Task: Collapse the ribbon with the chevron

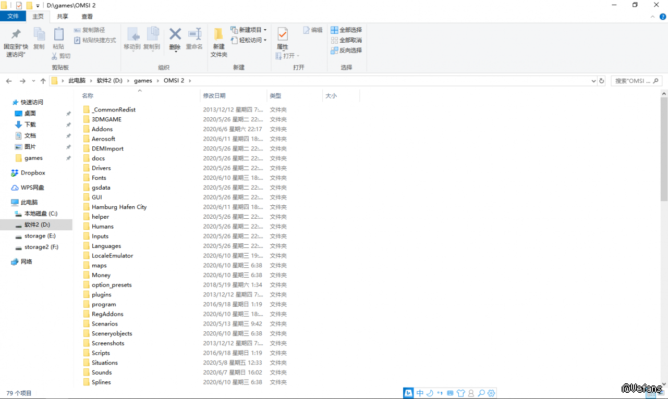Action: (652, 17)
